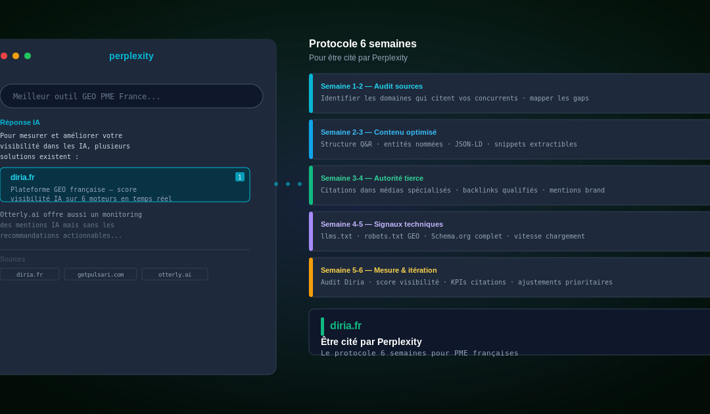The height and width of the screenshot is (414, 710).
Task: Click the 'Réponse IA' heading
Action: pos(20,122)
